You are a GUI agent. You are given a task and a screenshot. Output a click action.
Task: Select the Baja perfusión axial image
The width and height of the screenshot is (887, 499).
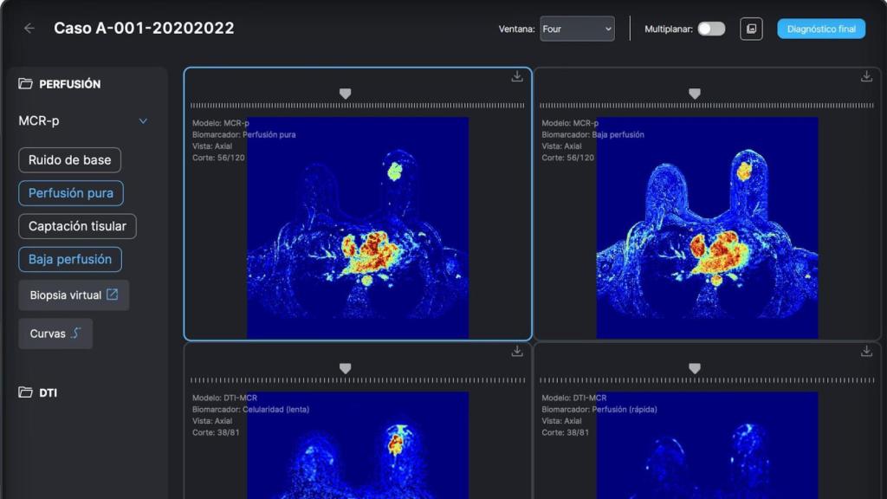point(707,228)
